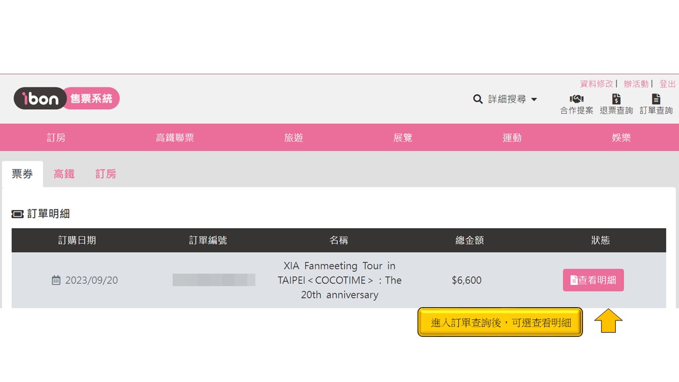The image size is (679, 382).
Task: Click the 登出 logout link
Action: point(667,84)
